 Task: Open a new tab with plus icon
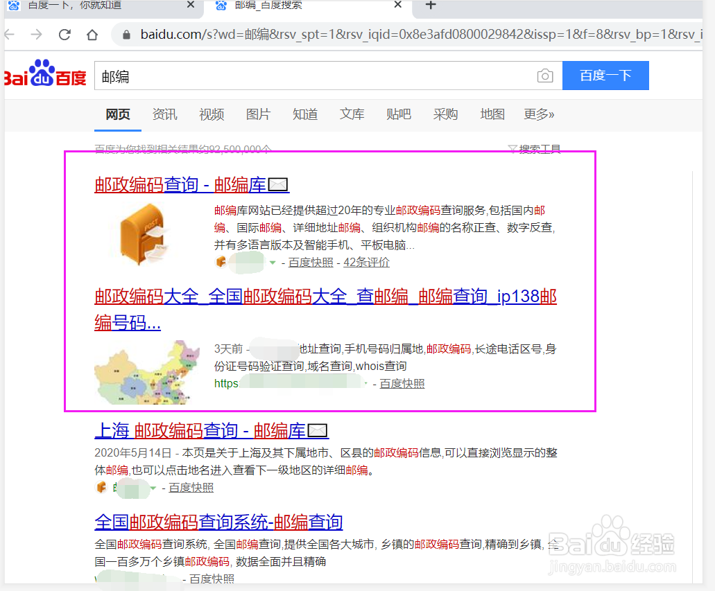coord(431,5)
